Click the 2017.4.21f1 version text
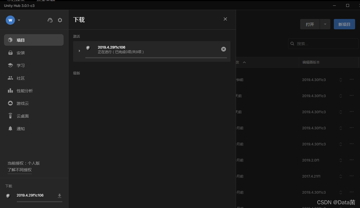This screenshot has width=360, height=208. (x=311, y=176)
